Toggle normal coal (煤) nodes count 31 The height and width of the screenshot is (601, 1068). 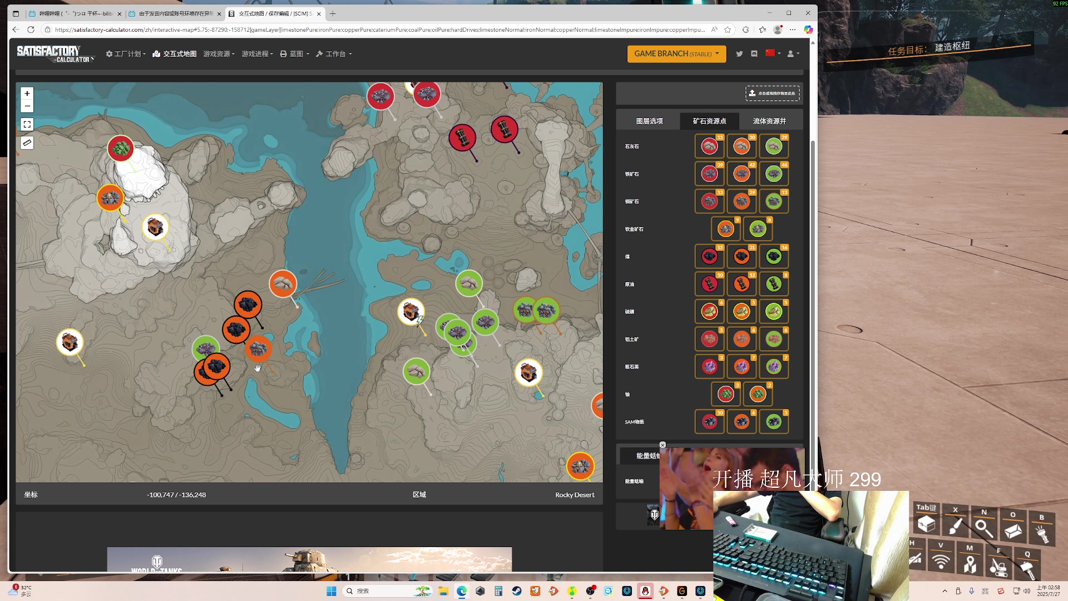click(741, 257)
